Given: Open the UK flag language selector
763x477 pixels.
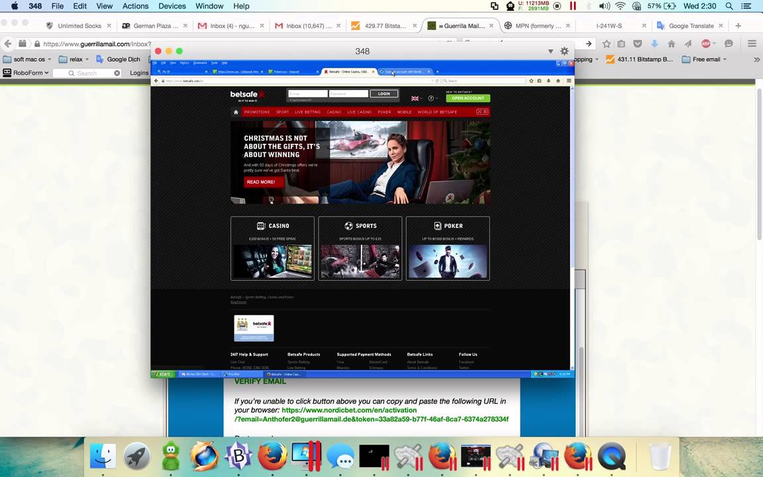Looking at the screenshot, I should pyautogui.click(x=415, y=98).
